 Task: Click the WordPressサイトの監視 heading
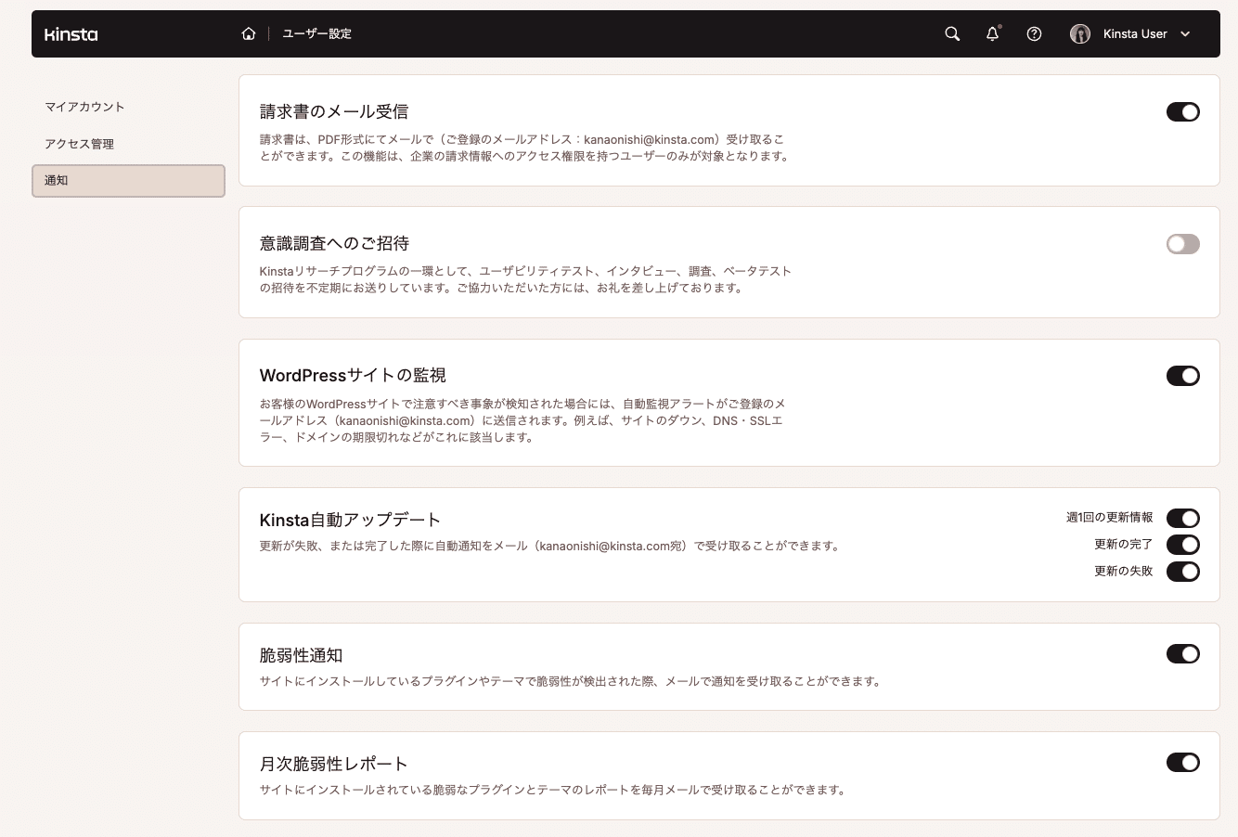coord(353,375)
